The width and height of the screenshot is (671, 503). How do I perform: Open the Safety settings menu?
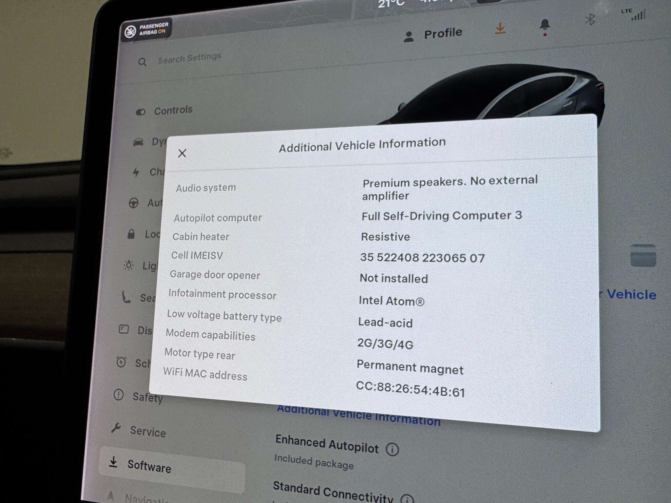[138, 396]
